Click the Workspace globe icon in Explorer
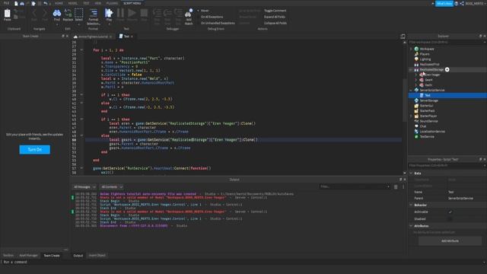The width and height of the screenshot is (487, 274). [x=416, y=49]
